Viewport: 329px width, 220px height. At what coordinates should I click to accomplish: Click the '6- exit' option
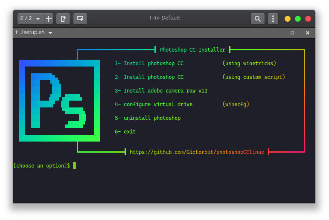click(125, 131)
